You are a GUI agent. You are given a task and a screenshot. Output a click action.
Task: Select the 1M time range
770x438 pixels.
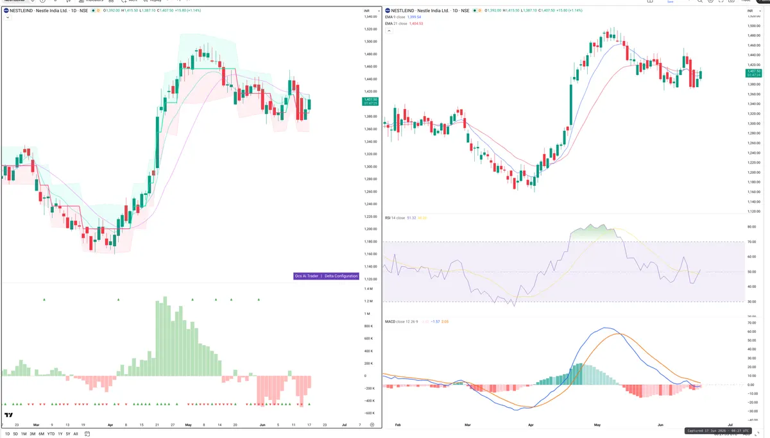24,434
